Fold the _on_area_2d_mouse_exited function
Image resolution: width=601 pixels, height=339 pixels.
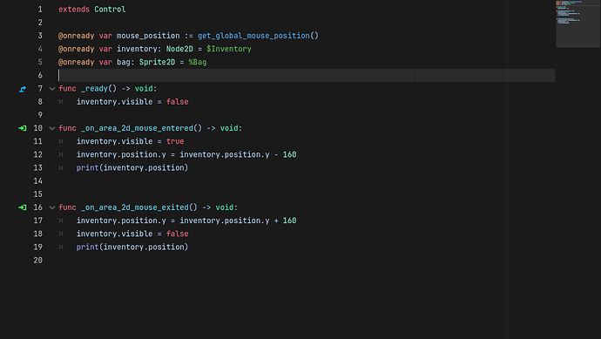52,208
